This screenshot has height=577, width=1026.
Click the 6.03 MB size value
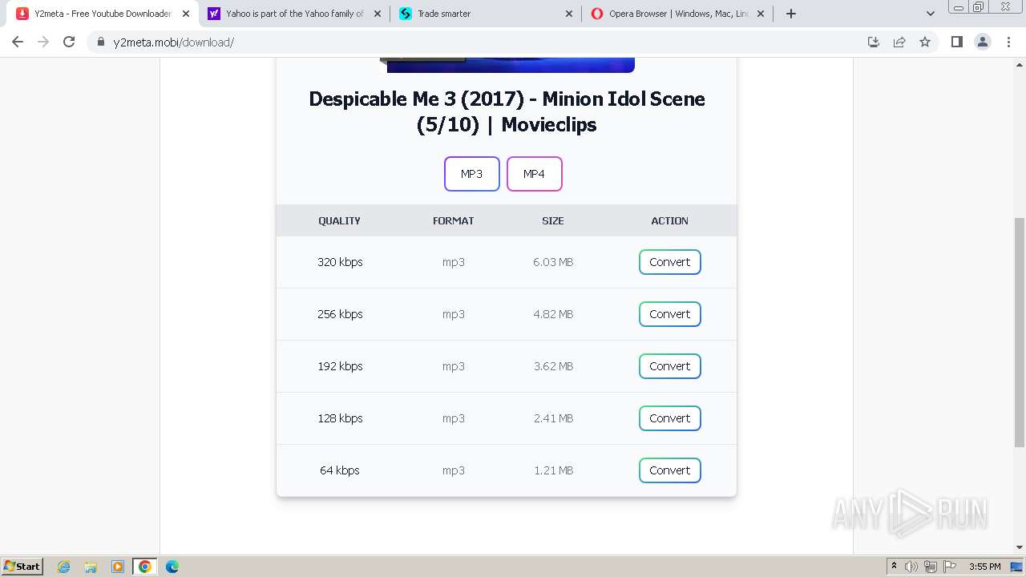coord(553,262)
